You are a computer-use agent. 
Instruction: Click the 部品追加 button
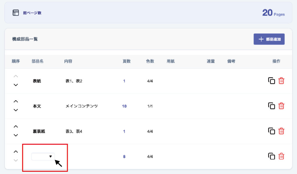pyautogui.click(x=269, y=39)
